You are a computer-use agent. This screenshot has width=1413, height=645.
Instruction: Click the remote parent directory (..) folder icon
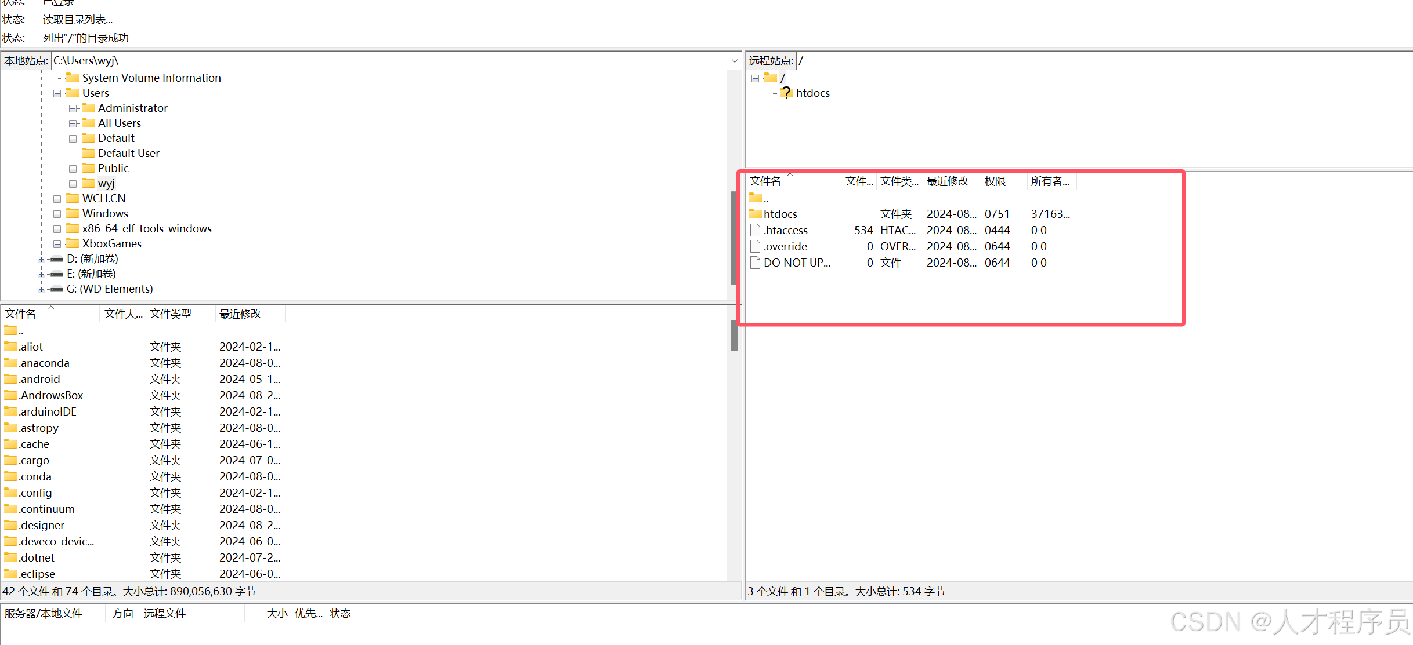point(756,198)
